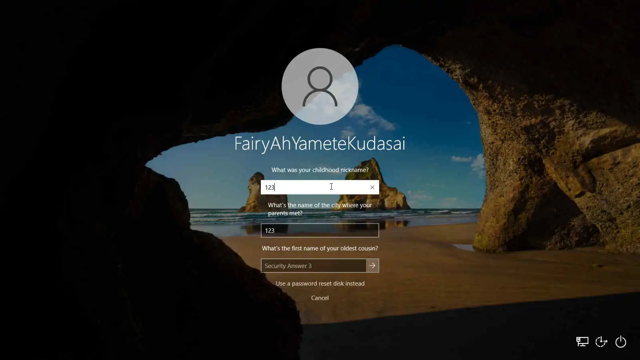
Task: Choose 'Use a password reset disk instead'
Action: [x=320, y=284]
